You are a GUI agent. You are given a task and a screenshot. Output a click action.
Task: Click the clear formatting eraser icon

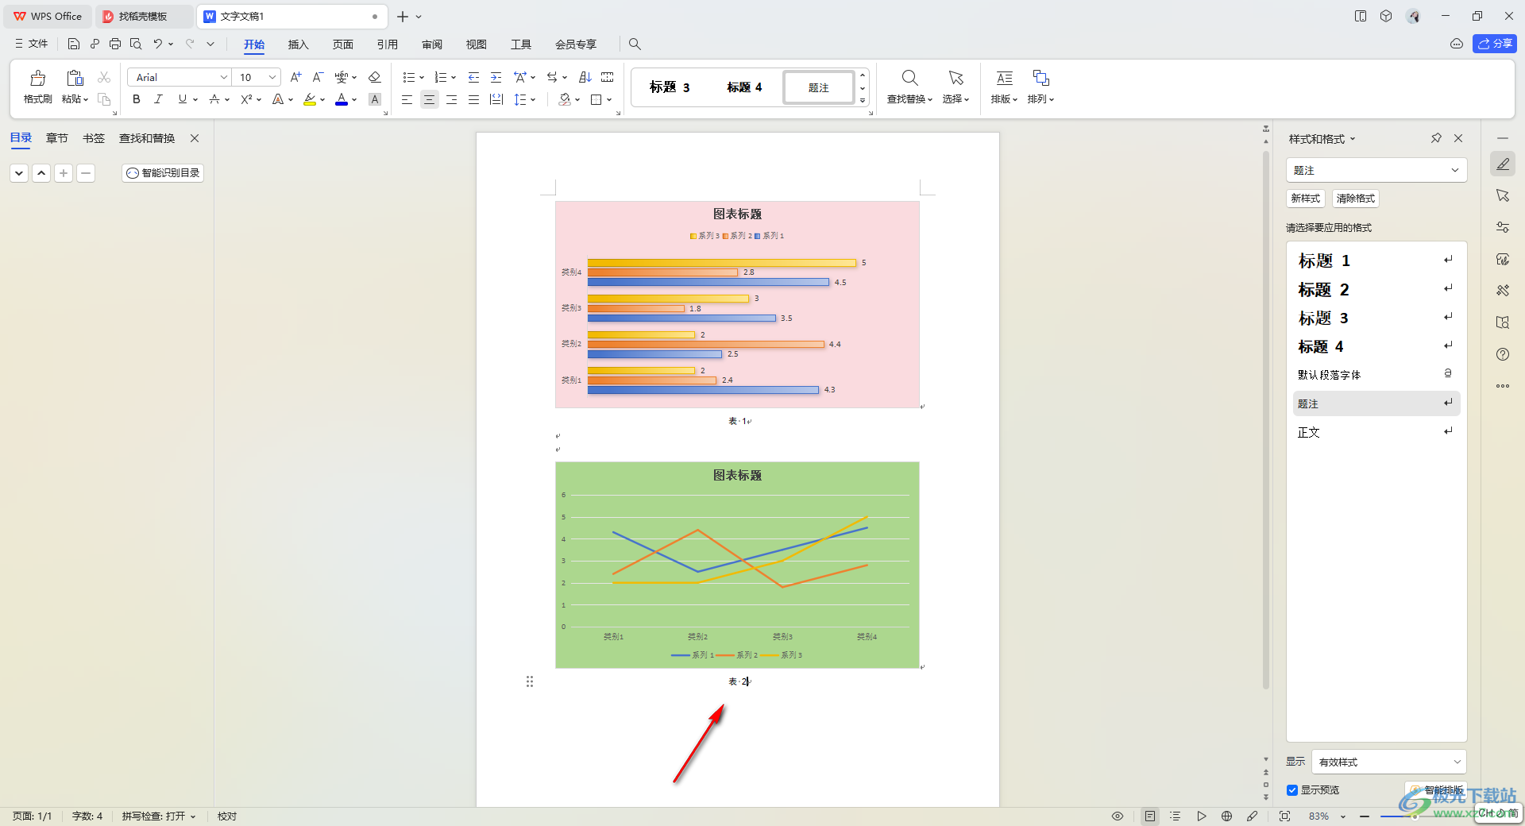pyautogui.click(x=375, y=77)
